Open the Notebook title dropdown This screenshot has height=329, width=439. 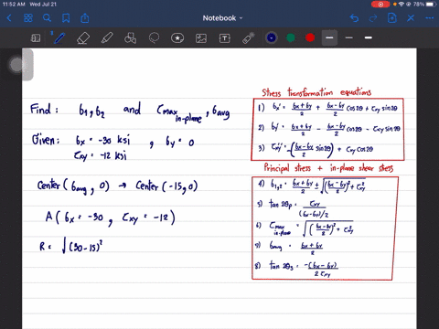[222, 18]
